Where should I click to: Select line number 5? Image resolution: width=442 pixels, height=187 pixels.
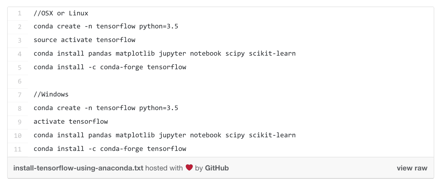click(x=20, y=67)
